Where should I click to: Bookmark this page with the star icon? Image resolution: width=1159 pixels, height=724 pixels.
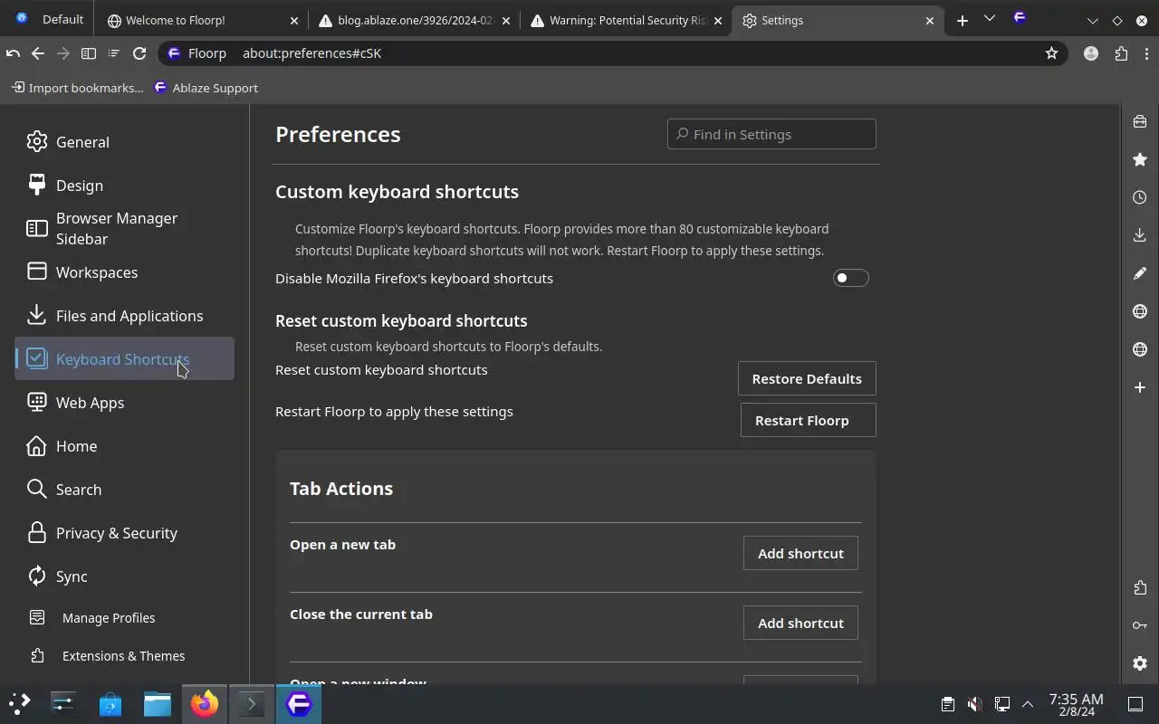[1051, 53]
